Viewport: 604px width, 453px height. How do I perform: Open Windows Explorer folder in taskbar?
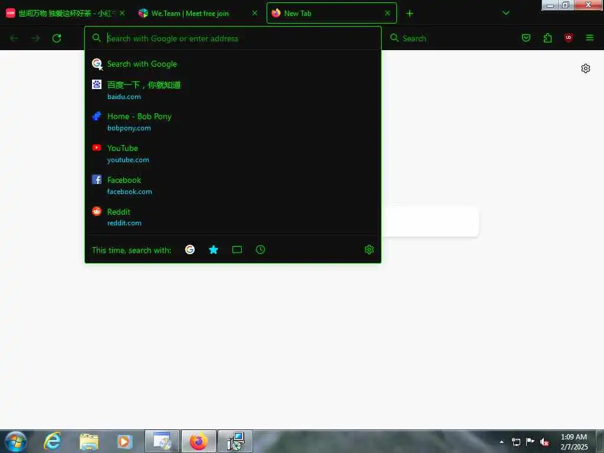coord(89,441)
